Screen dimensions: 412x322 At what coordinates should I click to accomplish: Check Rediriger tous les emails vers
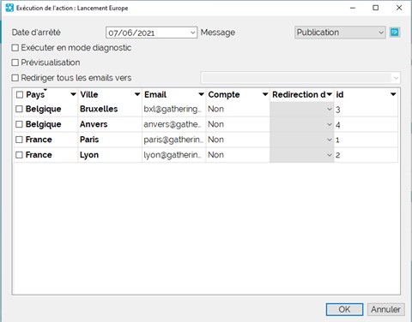(x=15, y=78)
